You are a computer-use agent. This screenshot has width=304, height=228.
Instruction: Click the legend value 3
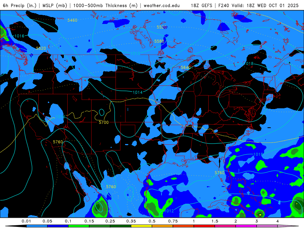pyautogui.click(x=256, y=221)
